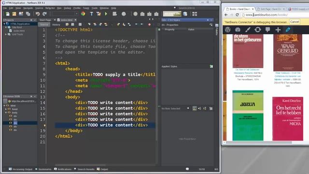Run project with green play icon
The height and width of the screenshot is (174, 309).
click(106, 14)
